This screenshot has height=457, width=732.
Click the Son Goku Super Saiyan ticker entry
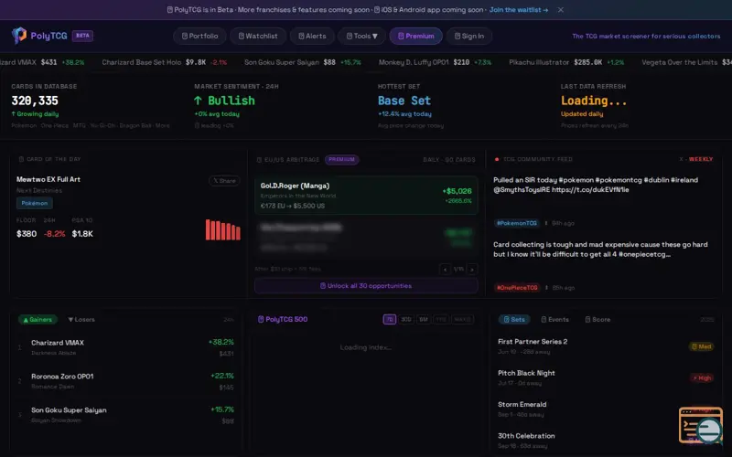point(303,62)
